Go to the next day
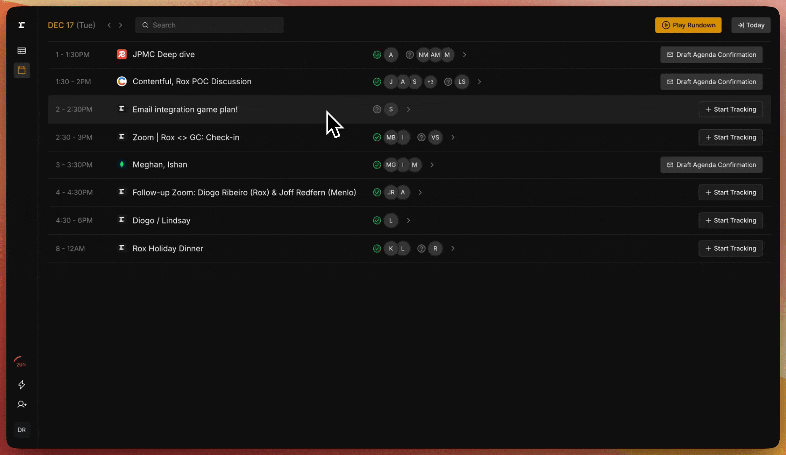This screenshot has height=455, width=786. (121, 25)
